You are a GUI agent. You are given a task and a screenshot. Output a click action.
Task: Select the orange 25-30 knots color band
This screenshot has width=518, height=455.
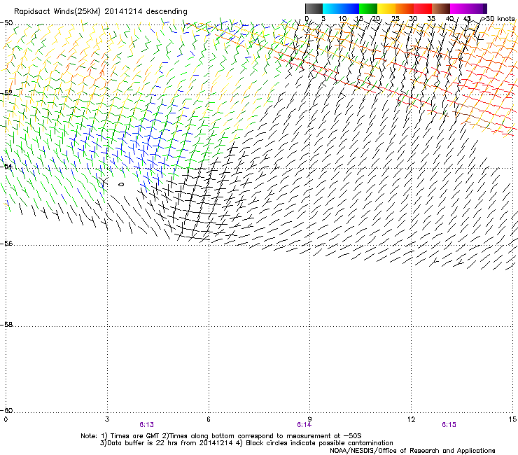[x=405, y=8]
